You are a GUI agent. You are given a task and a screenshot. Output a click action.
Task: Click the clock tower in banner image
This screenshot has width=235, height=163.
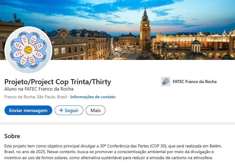click(x=145, y=28)
